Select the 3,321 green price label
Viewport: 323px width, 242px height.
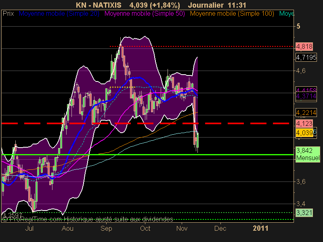(304, 213)
